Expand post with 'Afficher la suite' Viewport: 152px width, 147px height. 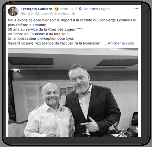click(121, 43)
